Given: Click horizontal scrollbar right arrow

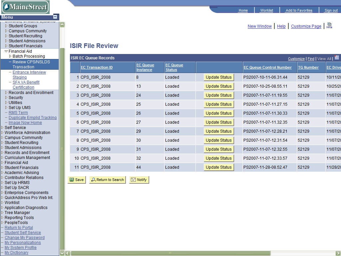Looking at the screenshot, I should 338,253.
